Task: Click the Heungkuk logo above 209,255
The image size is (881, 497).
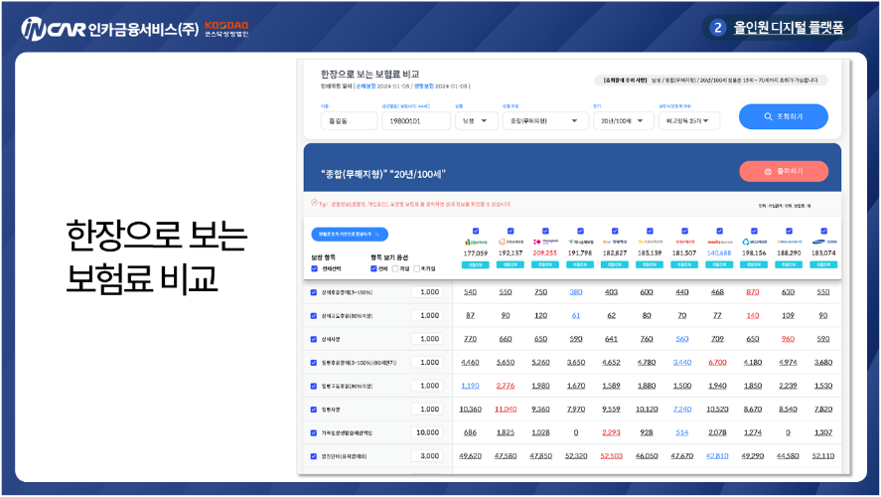Action: pyautogui.click(x=545, y=242)
